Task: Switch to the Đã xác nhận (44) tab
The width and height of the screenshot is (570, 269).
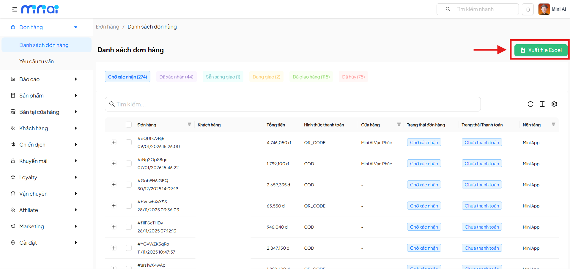Action: (176, 77)
